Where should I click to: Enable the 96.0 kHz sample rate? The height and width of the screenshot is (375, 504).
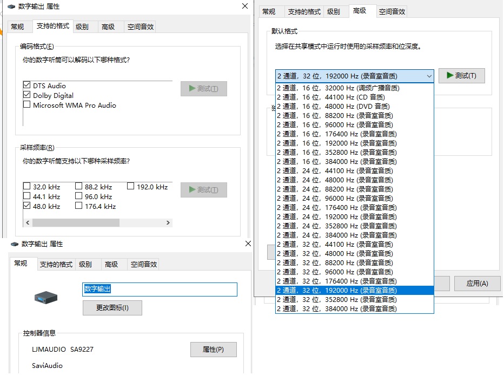point(79,196)
